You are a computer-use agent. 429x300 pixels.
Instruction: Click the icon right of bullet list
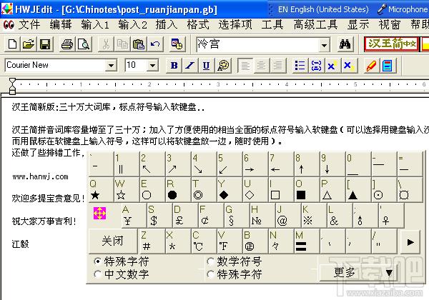pyautogui.click(x=316, y=66)
